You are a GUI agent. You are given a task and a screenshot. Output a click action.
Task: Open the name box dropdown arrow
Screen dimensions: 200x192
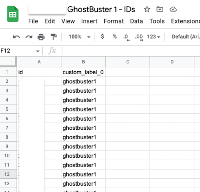[x=38, y=51]
